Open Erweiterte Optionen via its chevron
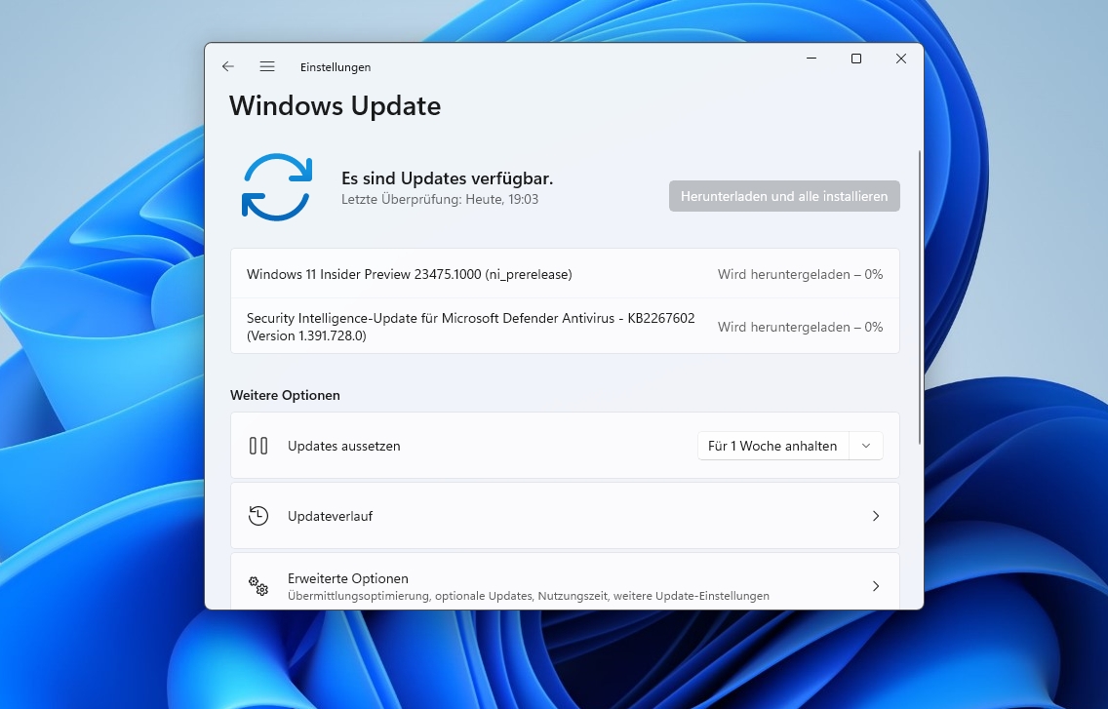 (876, 586)
